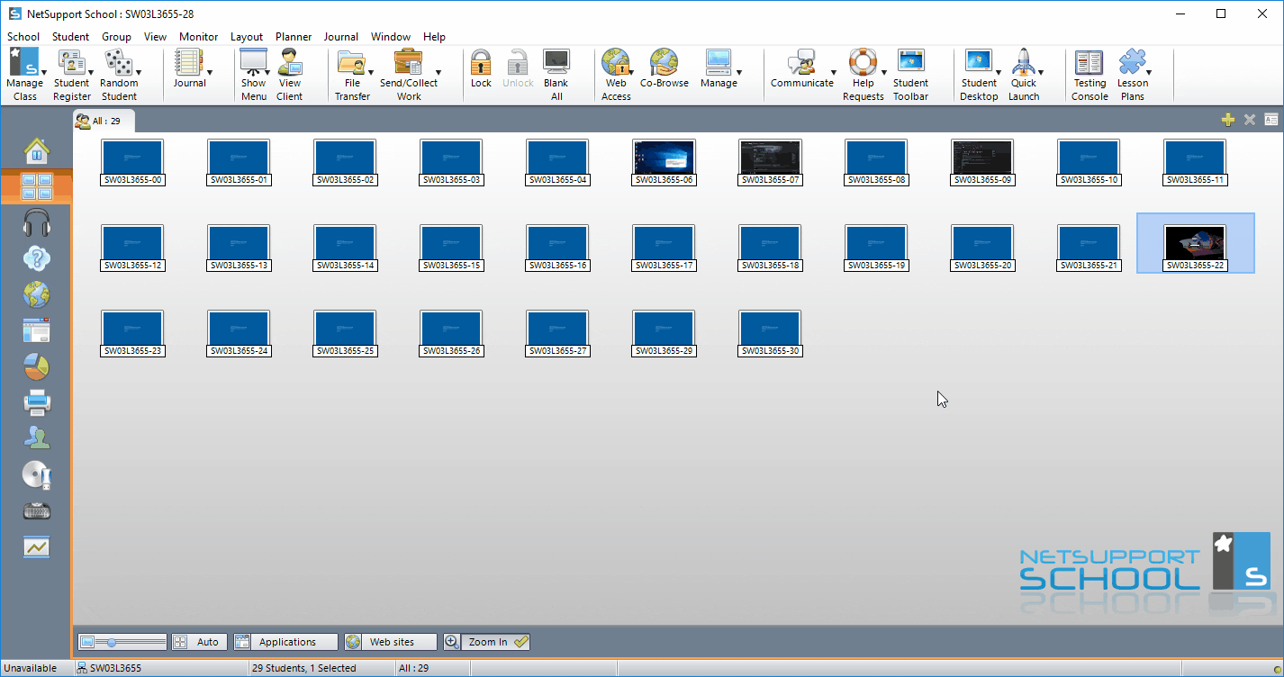Image resolution: width=1284 pixels, height=677 pixels.
Task: Adjust the thumbnail size slider
Action: [x=112, y=642]
